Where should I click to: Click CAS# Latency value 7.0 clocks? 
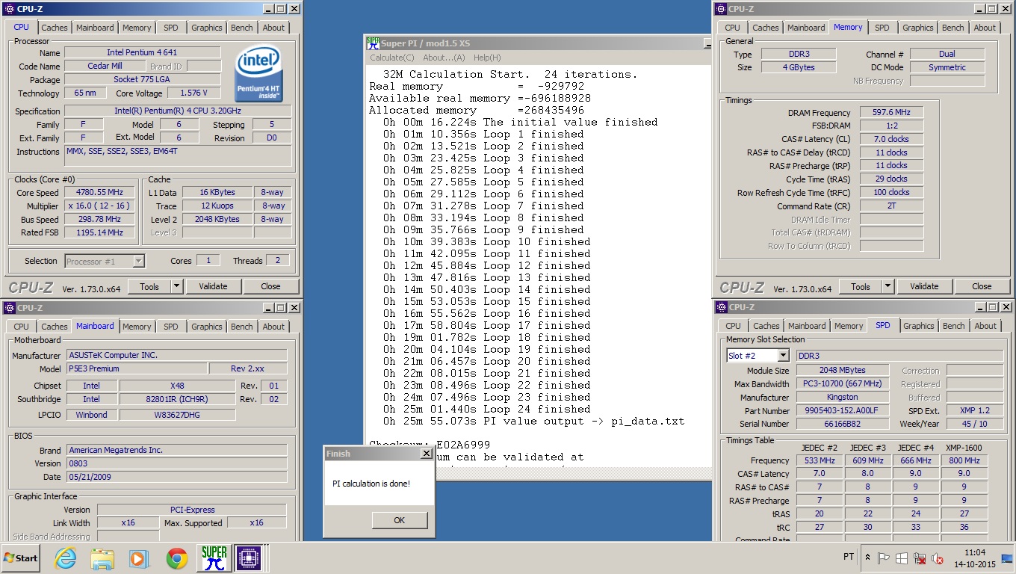pos(891,139)
